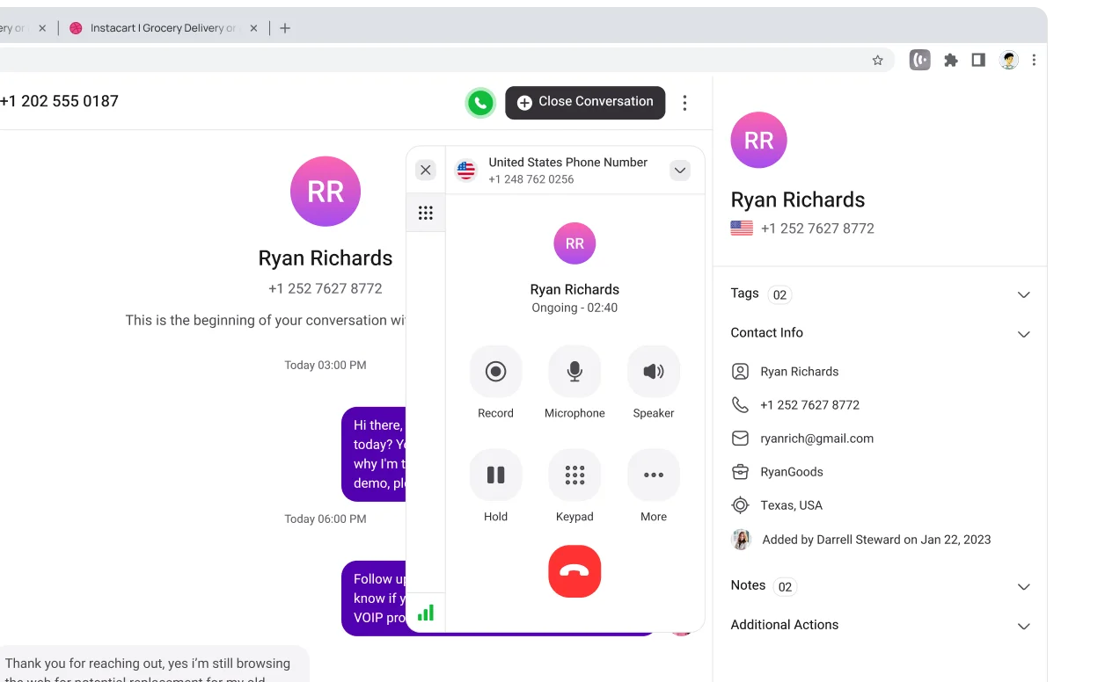
Task: Open the Keypad in call widget
Action: pyautogui.click(x=574, y=475)
